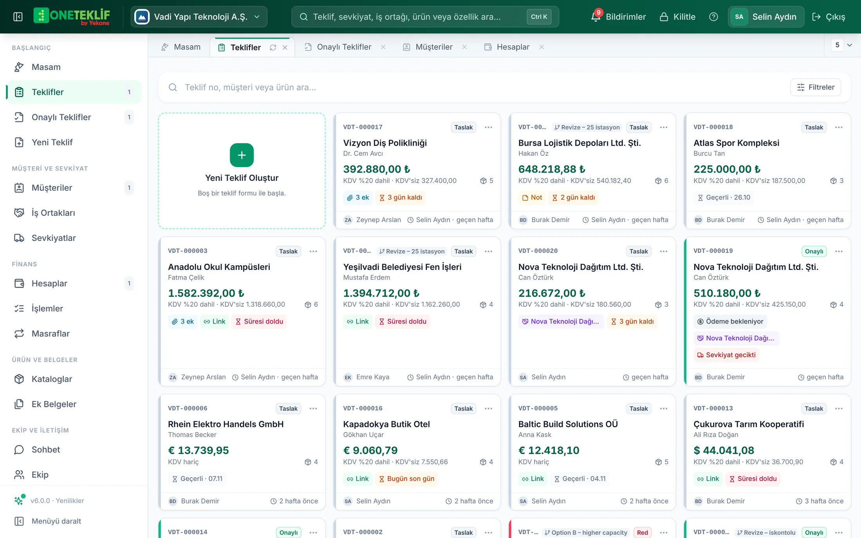The width and height of the screenshot is (861, 538).
Task: Refresh the Teklifler tab with the reload icon
Action: (x=273, y=47)
